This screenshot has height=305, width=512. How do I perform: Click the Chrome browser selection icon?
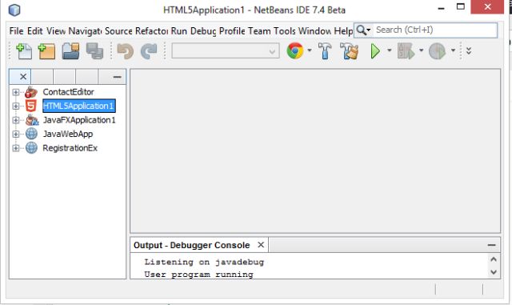point(295,50)
